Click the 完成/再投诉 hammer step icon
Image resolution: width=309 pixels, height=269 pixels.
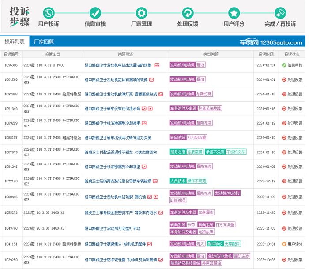click(280, 13)
